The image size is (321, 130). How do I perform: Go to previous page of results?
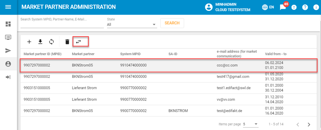tap(298, 124)
